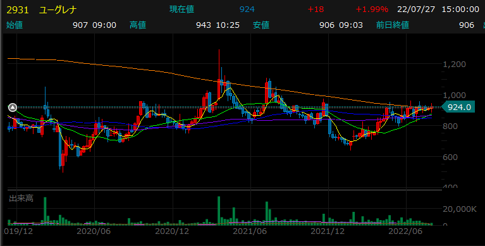The height and width of the screenshot is (246, 485).
Task: Click the 2020/12 date axis label
Action: [x=172, y=231]
